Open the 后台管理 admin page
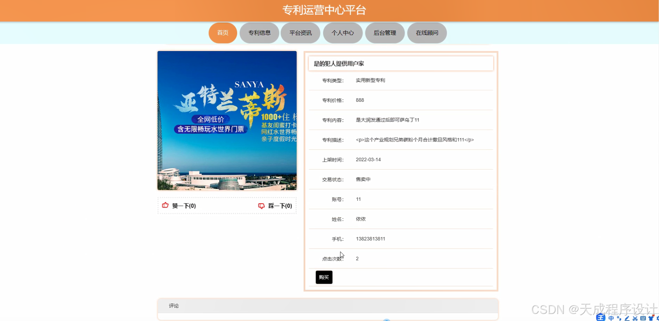659x321 pixels. click(385, 33)
